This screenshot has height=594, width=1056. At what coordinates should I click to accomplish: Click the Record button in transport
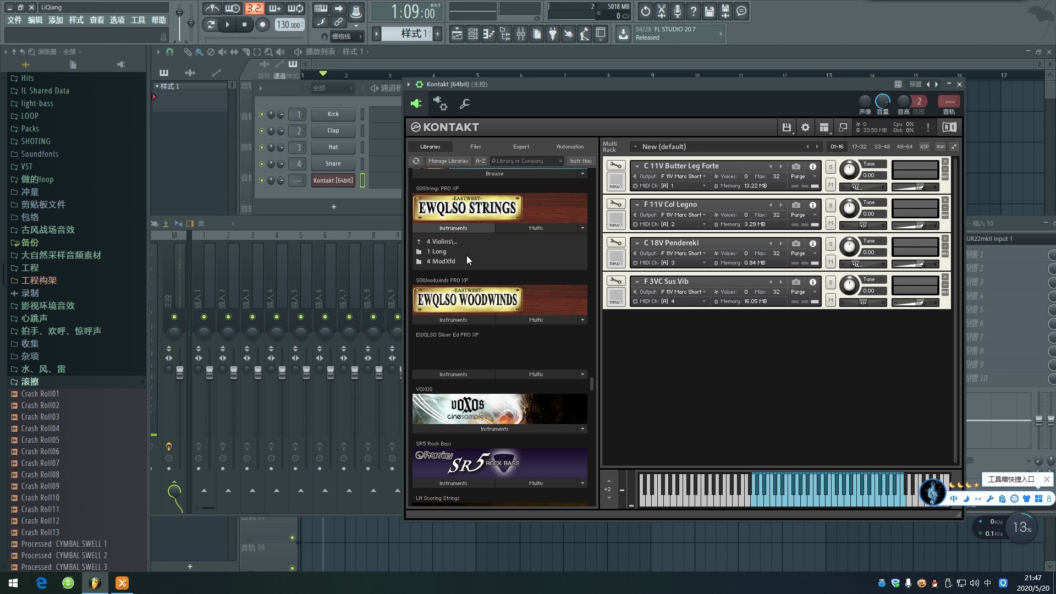click(263, 24)
